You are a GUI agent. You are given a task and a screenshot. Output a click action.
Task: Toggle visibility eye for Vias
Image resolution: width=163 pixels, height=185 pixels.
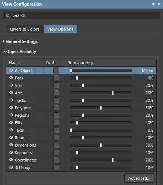coord(11,85)
